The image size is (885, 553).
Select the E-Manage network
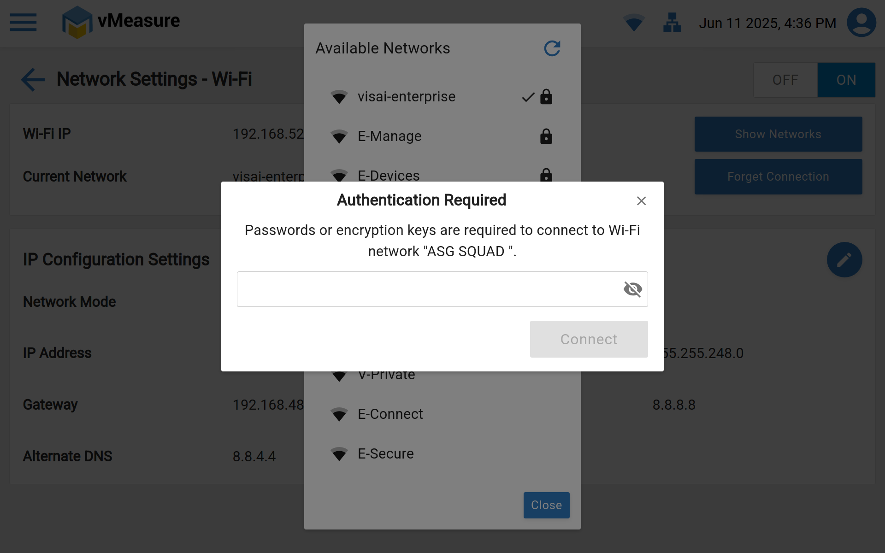point(389,136)
